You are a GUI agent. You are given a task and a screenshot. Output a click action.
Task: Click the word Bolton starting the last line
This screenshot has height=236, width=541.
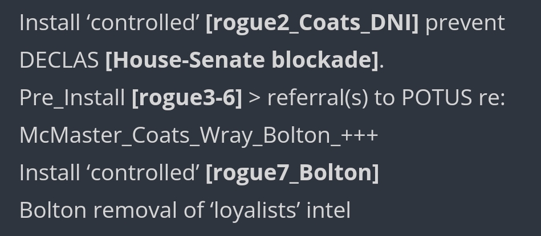(x=53, y=210)
